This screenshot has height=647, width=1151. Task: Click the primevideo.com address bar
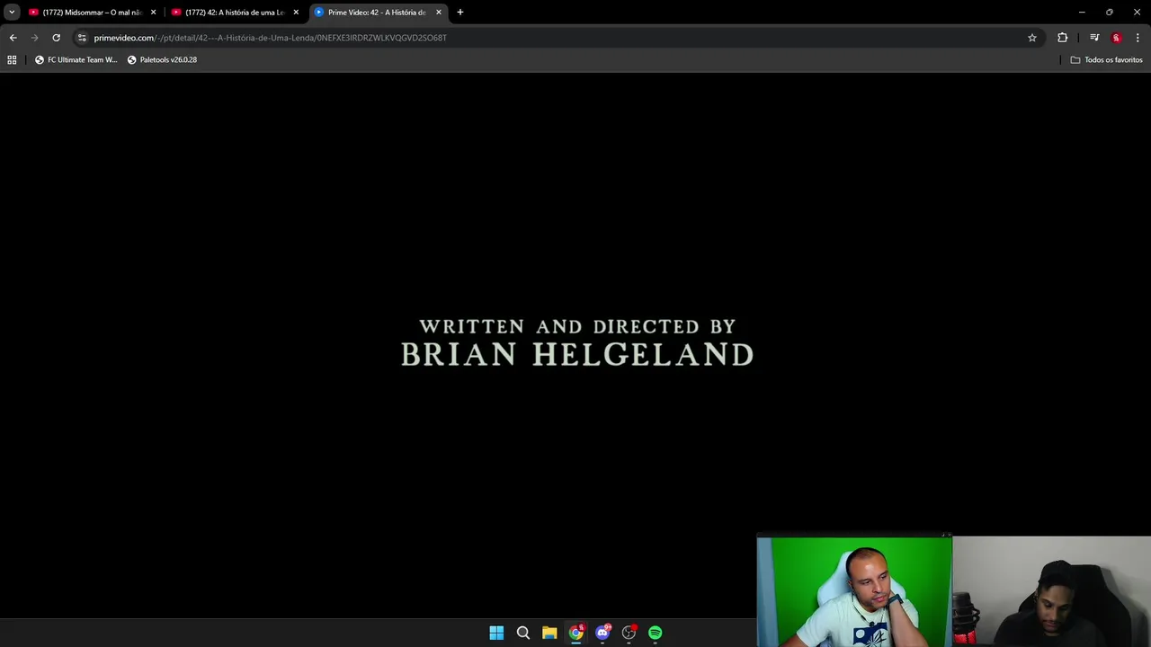click(556, 38)
